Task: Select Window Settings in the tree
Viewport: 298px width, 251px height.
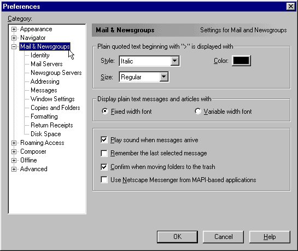Action: 52,99
